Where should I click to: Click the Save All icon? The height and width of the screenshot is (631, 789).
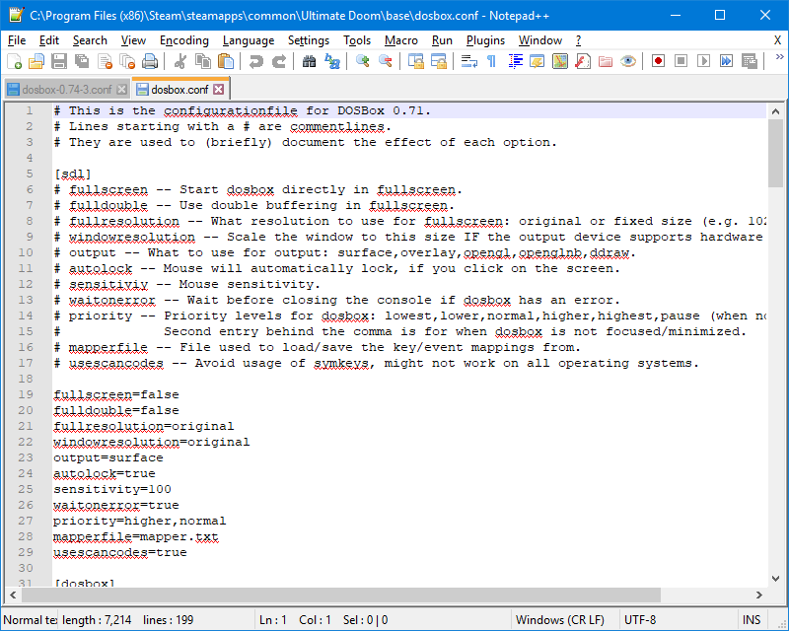click(82, 61)
